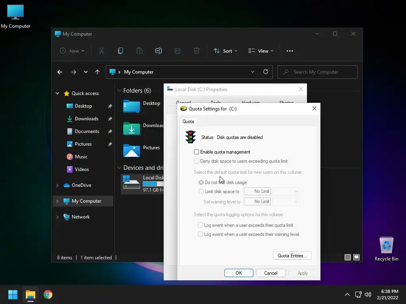Open address bar history dropdown
Image resolution: width=406 pixels, height=304 pixels.
tap(253, 72)
